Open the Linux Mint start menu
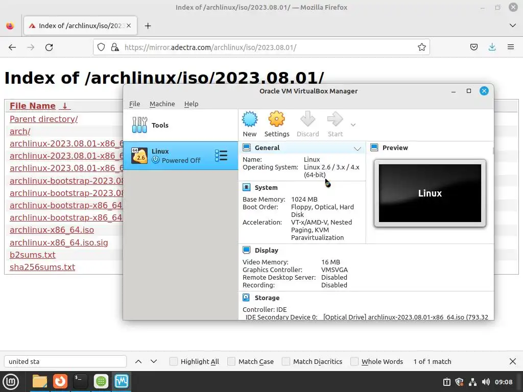The height and width of the screenshot is (392, 523). [11, 382]
